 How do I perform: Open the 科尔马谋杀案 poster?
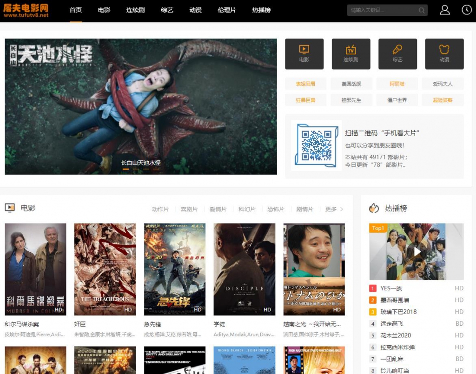click(35, 269)
